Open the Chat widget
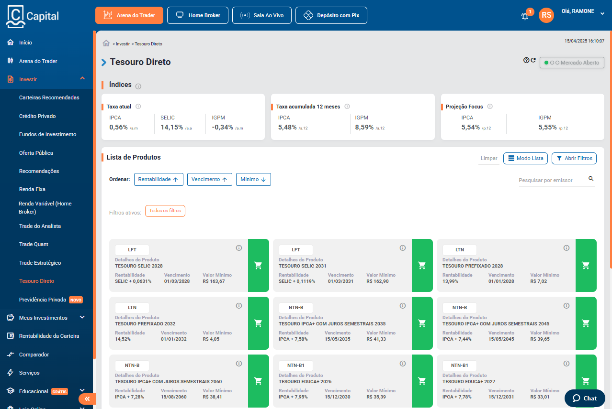 coord(585,398)
